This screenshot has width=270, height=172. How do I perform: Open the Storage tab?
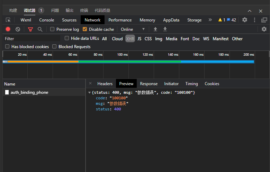(x=195, y=20)
